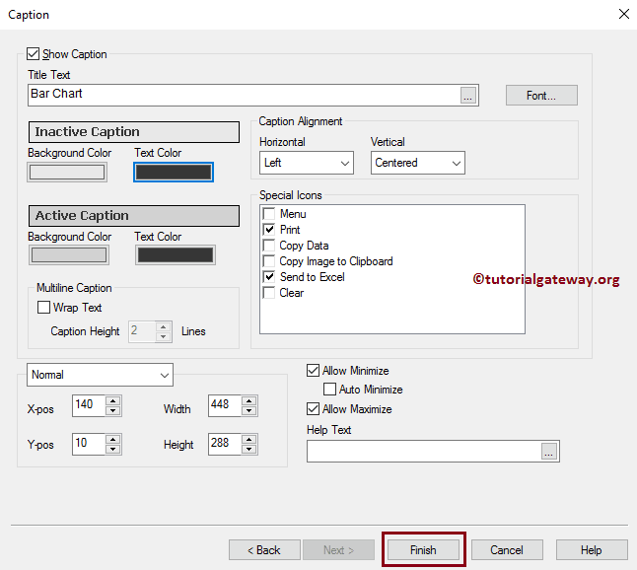Close the Caption dialog window
The image size is (637, 570).
coord(624,14)
